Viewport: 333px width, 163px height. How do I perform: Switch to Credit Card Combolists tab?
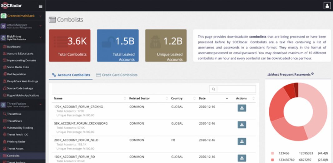[x=117, y=75]
